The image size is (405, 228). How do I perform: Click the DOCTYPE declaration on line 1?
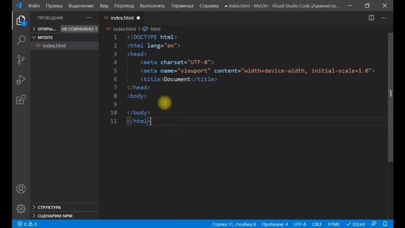pos(152,37)
